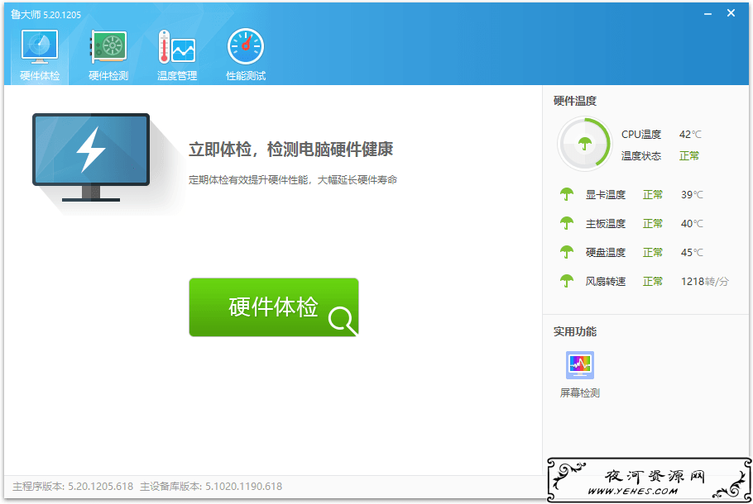Switch to the 性能测试 tab label
The image size is (753, 504).
coord(246,76)
